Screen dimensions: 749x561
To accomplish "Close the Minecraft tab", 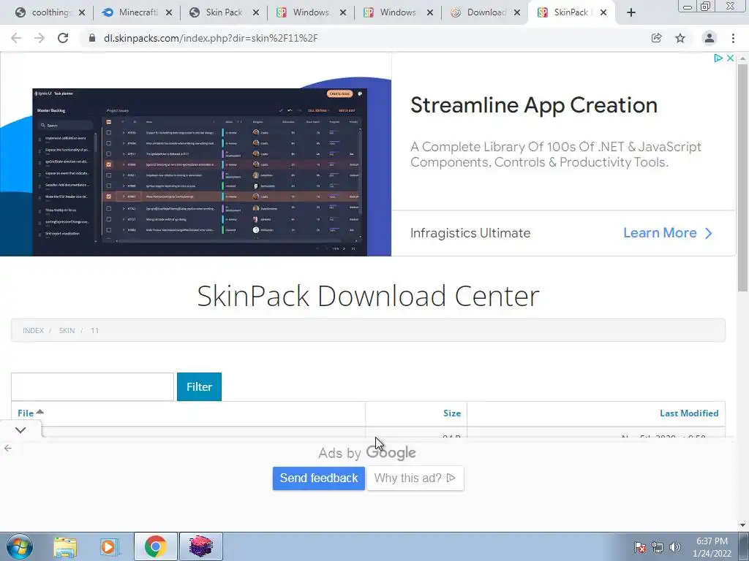I will coord(169,13).
